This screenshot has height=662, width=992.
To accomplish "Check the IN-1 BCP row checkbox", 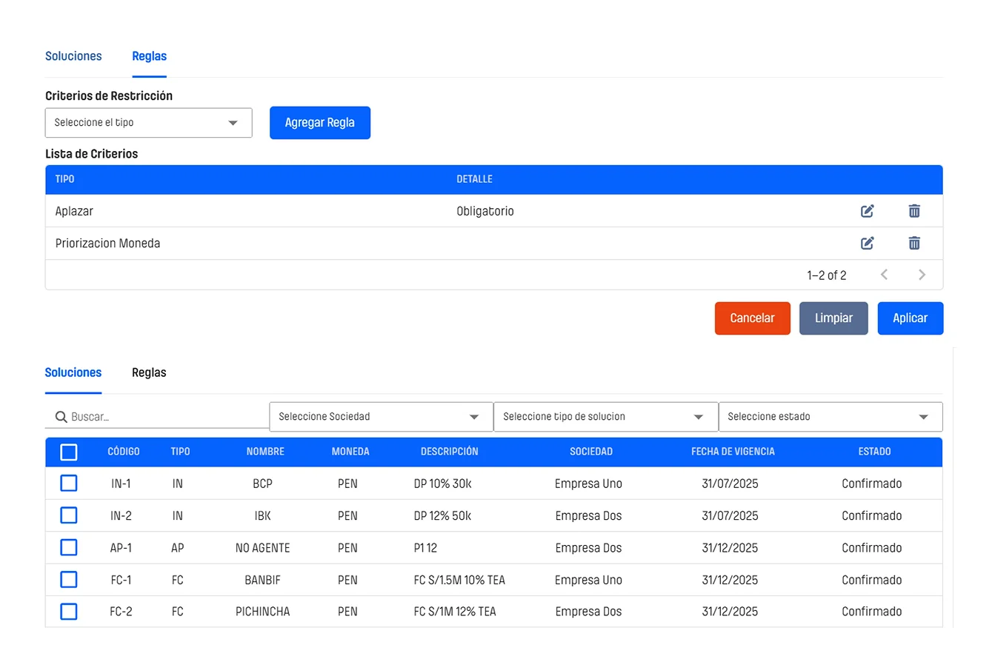I will [69, 484].
